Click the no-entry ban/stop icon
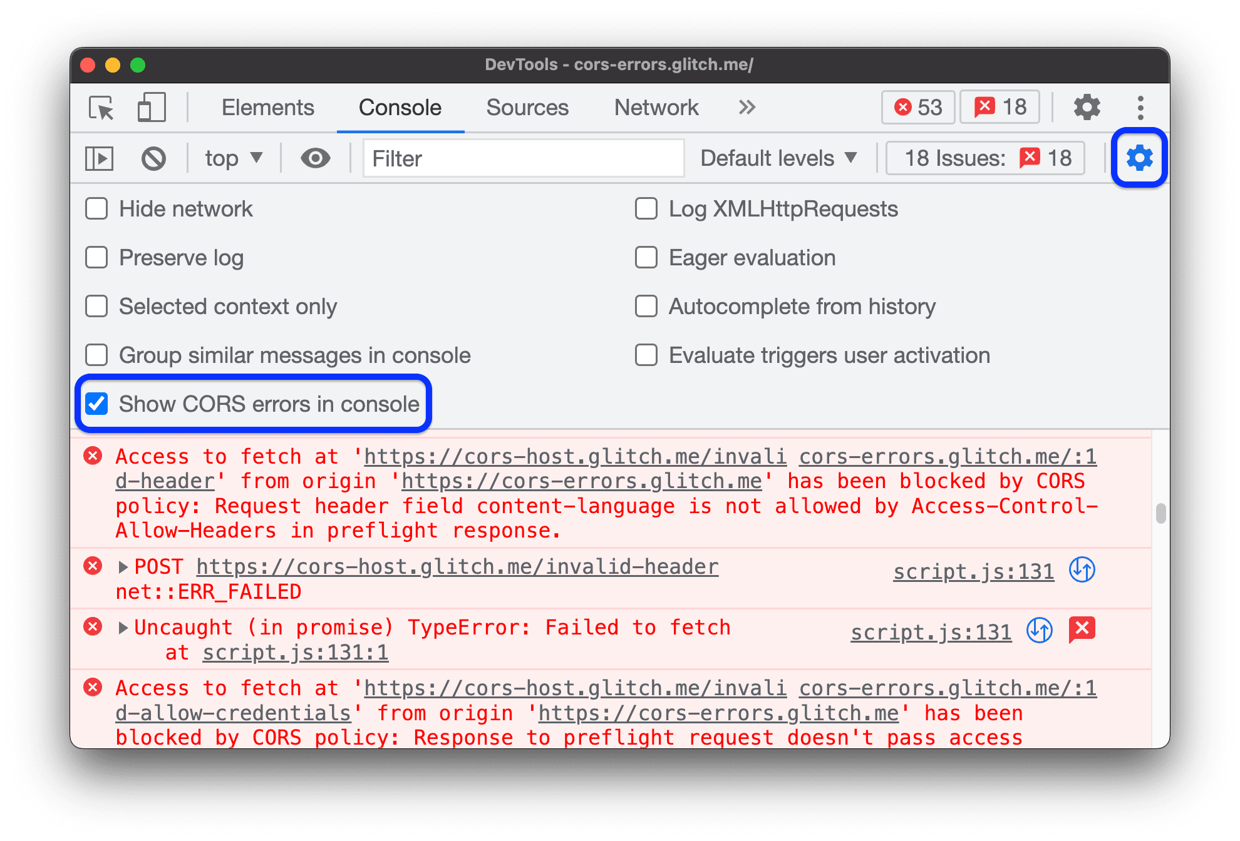 152,158
